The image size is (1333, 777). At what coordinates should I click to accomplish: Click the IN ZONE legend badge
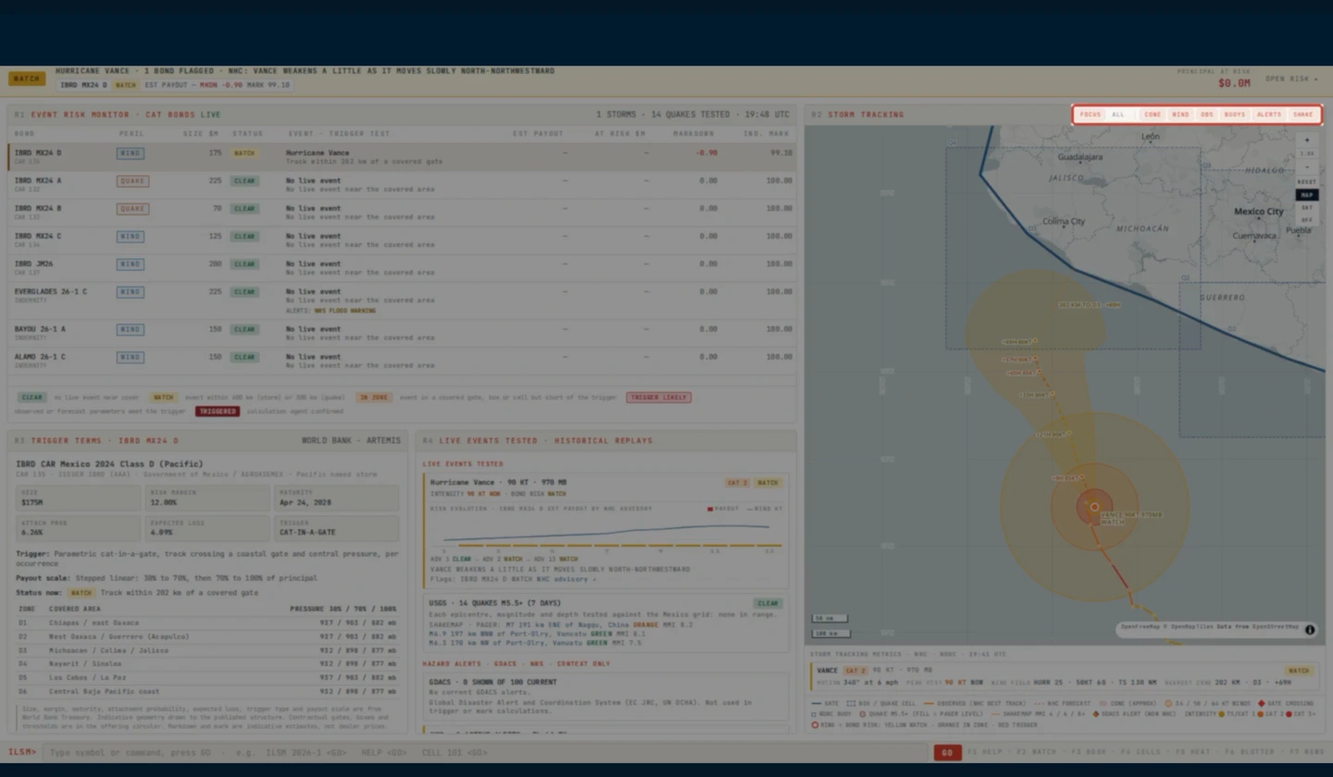click(374, 398)
